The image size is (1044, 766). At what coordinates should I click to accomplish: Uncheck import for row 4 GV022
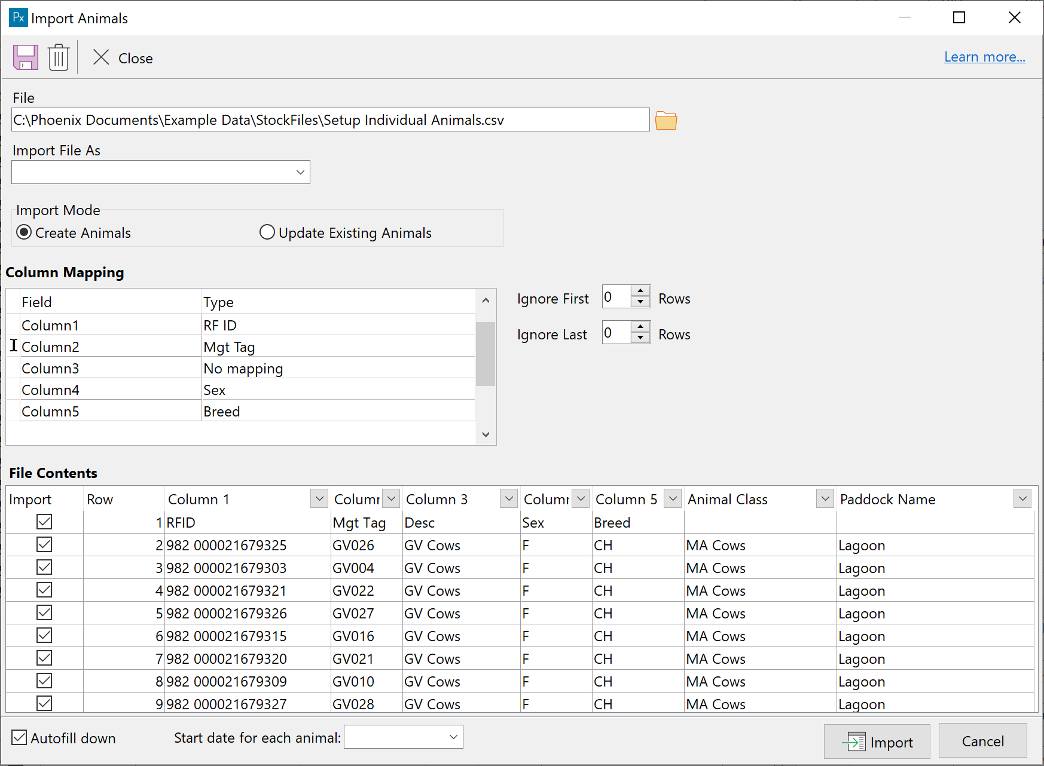pos(44,590)
